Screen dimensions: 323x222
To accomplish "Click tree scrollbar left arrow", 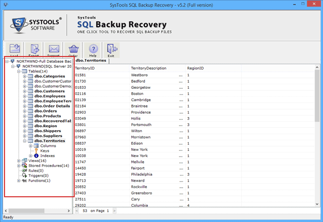I will click(x=6, y=211).
